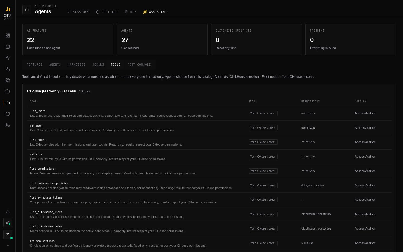Switch to the Policies tab
The height and width of the screenshot is (252, 403).
point(107,12)
